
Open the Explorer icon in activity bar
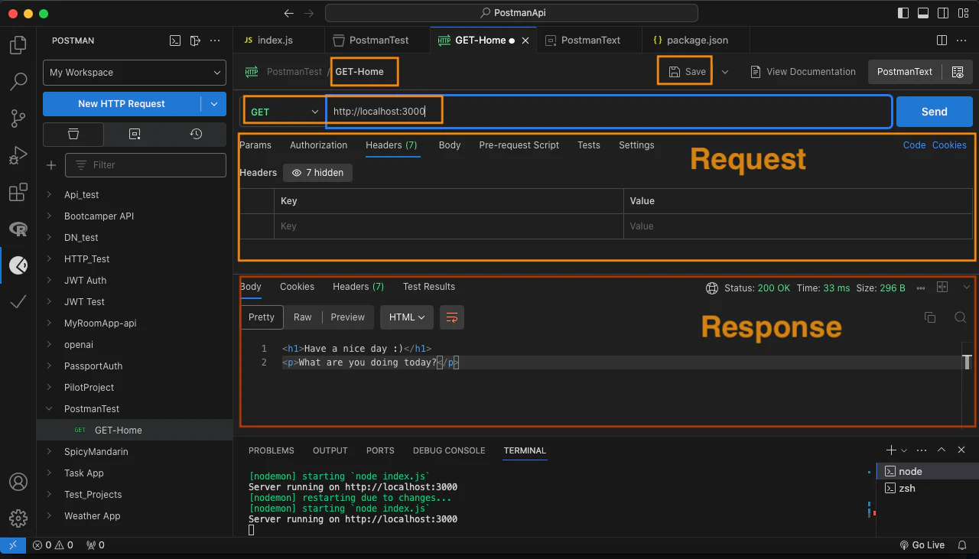click(18, 45)
